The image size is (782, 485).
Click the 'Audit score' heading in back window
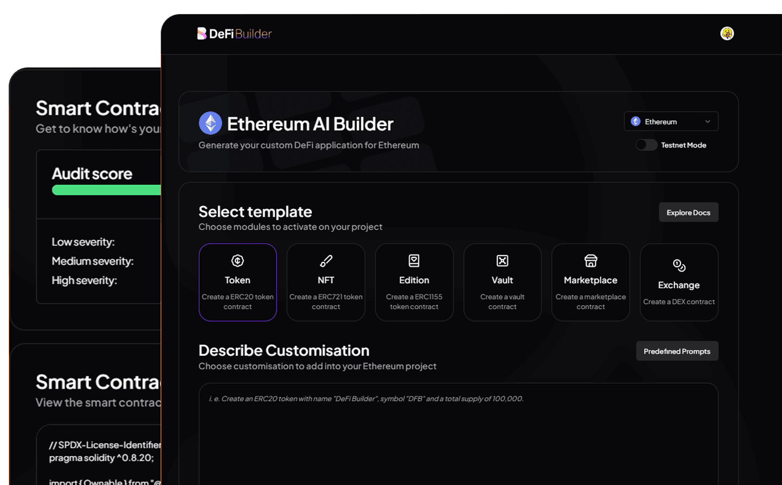click(x=92, y=174)
